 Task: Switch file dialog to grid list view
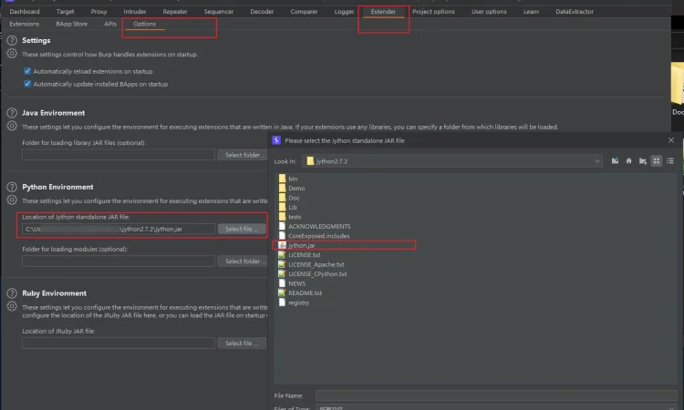656,160
